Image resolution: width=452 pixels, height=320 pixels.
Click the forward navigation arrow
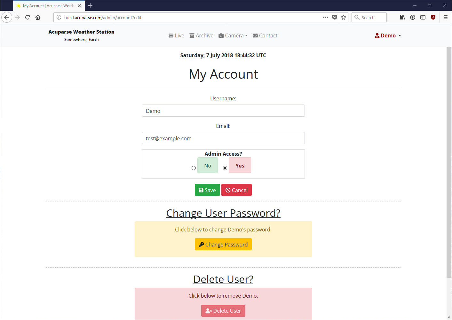(17, 17)
